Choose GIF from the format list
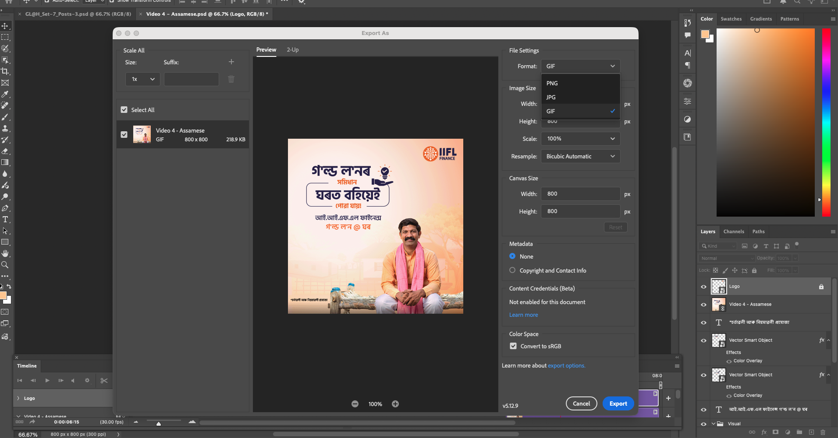 (580, 111)
